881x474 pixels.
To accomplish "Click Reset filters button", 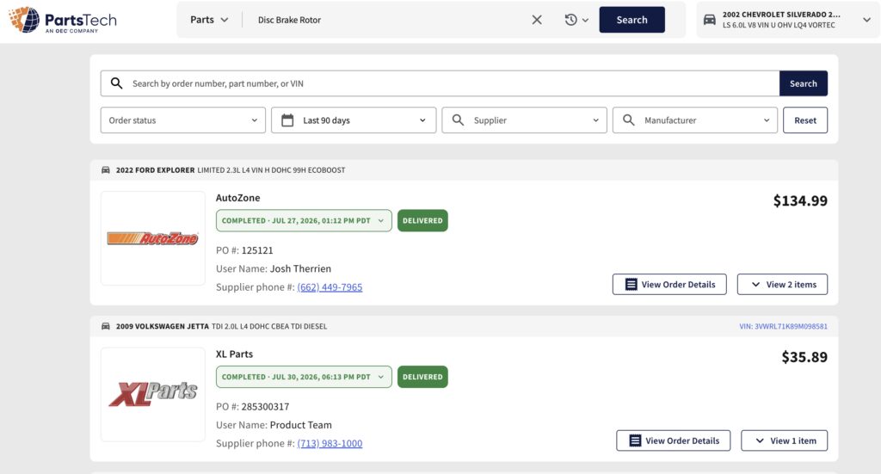I will click(x=805, y=120).
